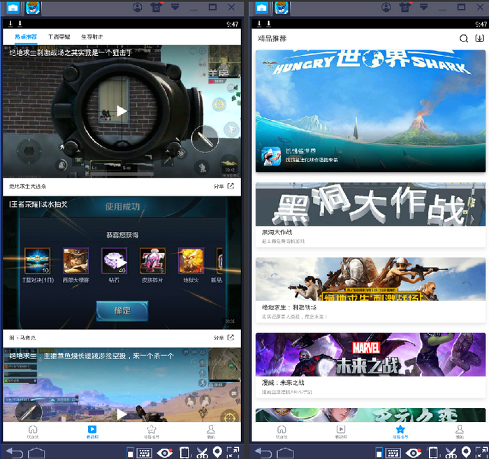Tap the search magnifier in 精品推荐 header
This screenshot has width=489, height=459.
464,38
